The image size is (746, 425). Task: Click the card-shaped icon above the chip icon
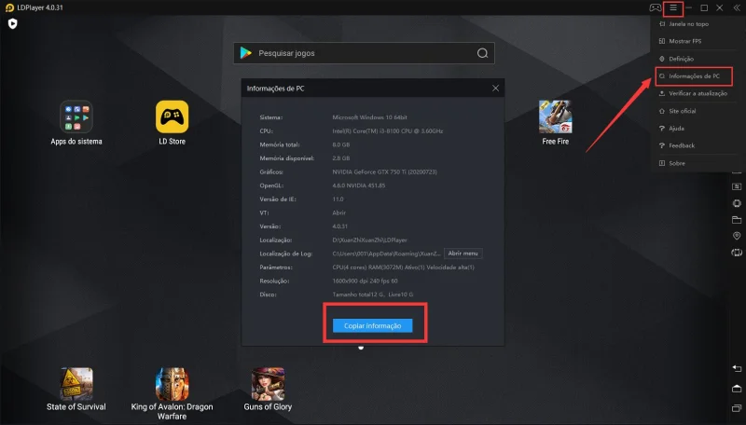click(x=737, y=186)
